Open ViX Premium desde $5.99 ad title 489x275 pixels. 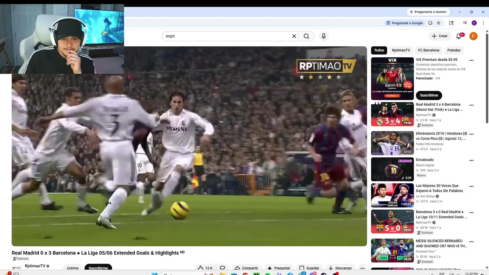click(437, 60)
